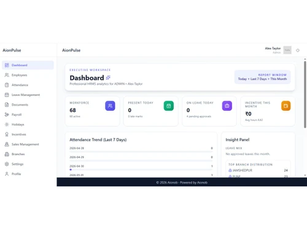Viewport: 307px width, 230px height.
Task: Click the AionPulse sidebar logo
Action: pos(12,50)
